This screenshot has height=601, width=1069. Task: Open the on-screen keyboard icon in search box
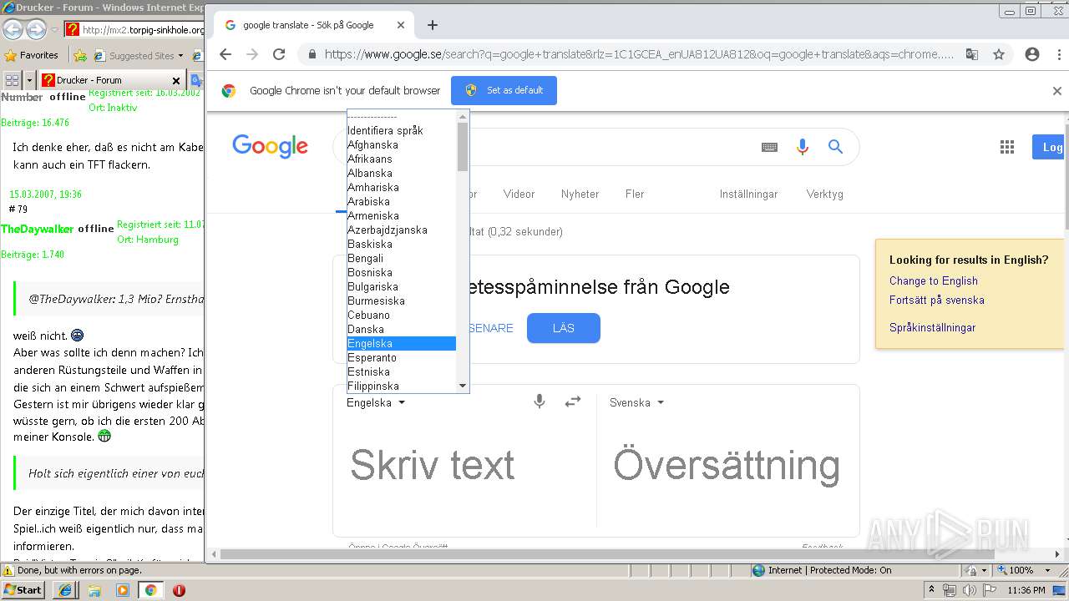(769, 147)
